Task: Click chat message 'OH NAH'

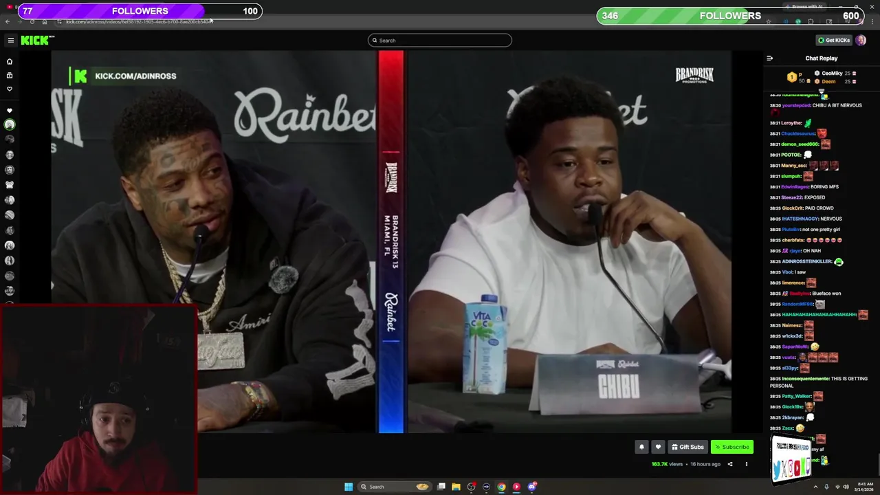Action: pos(811,250)
